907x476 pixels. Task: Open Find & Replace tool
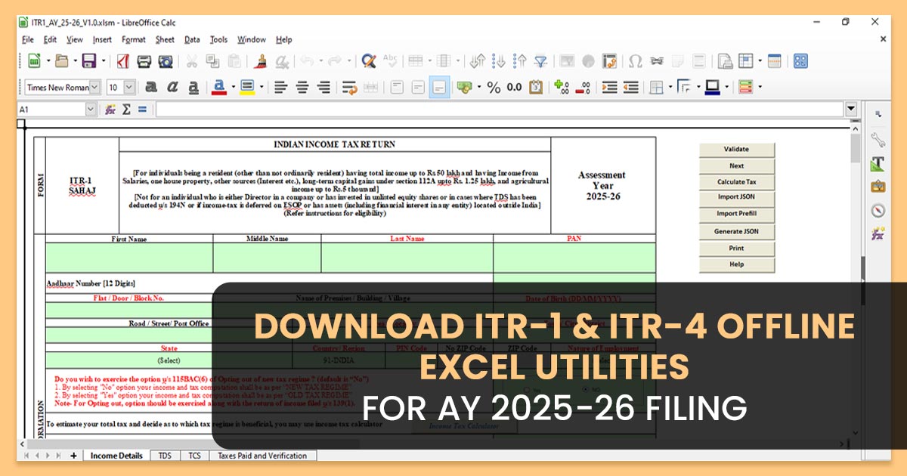368,61
